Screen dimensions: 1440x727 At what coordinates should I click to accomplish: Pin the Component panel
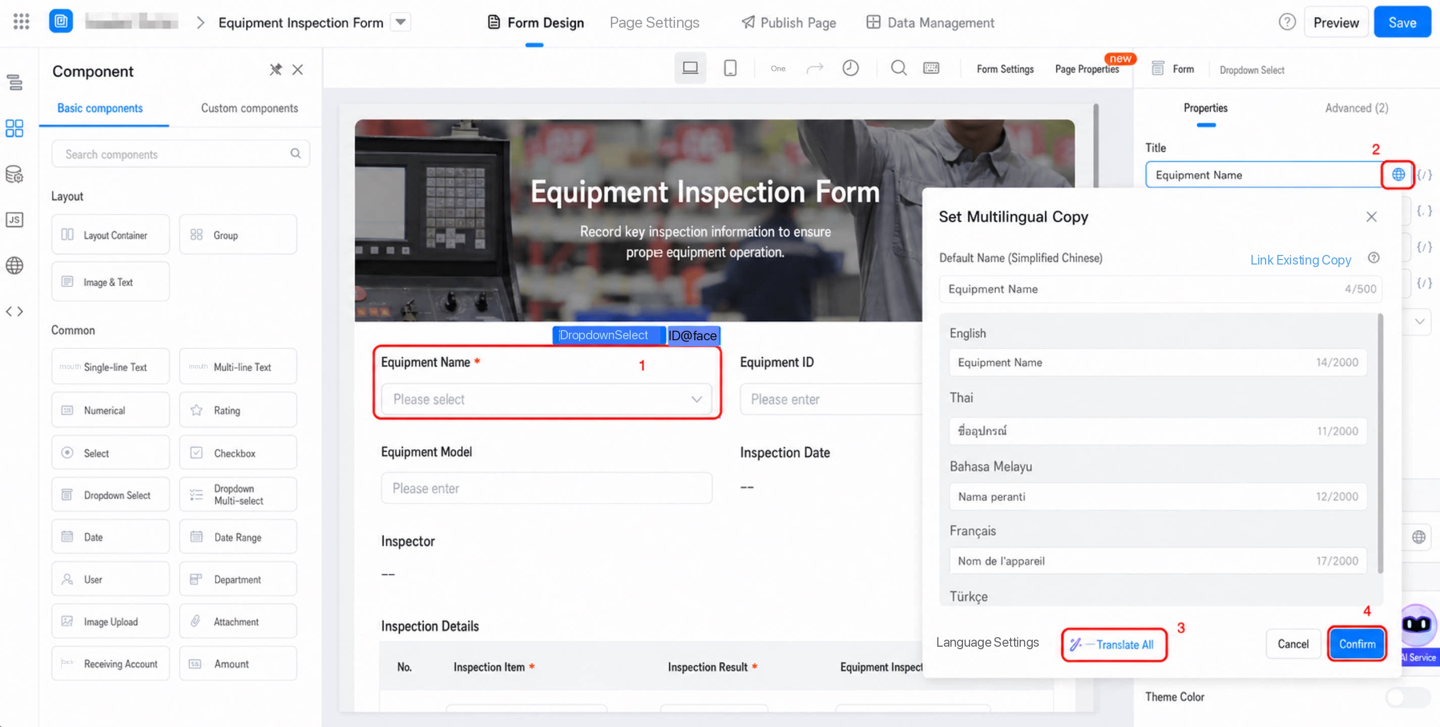tap(275, 70)
